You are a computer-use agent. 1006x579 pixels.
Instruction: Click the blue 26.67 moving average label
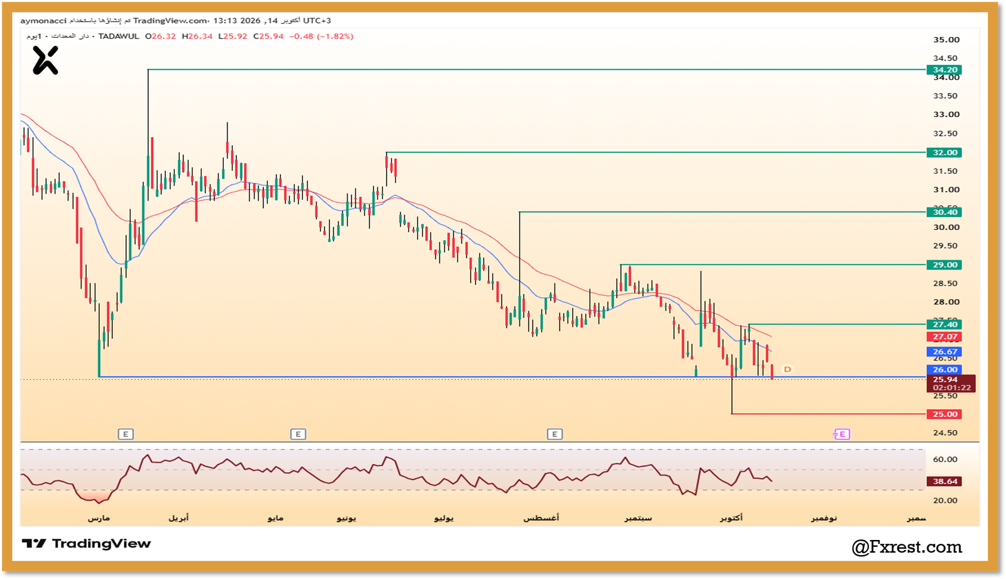coord(944,352)
